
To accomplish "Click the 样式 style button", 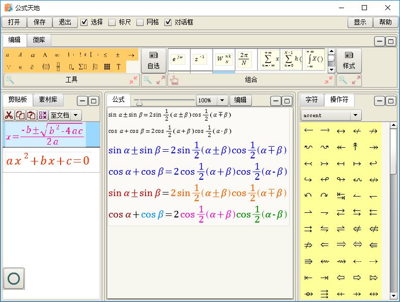I will coord(349,61).
